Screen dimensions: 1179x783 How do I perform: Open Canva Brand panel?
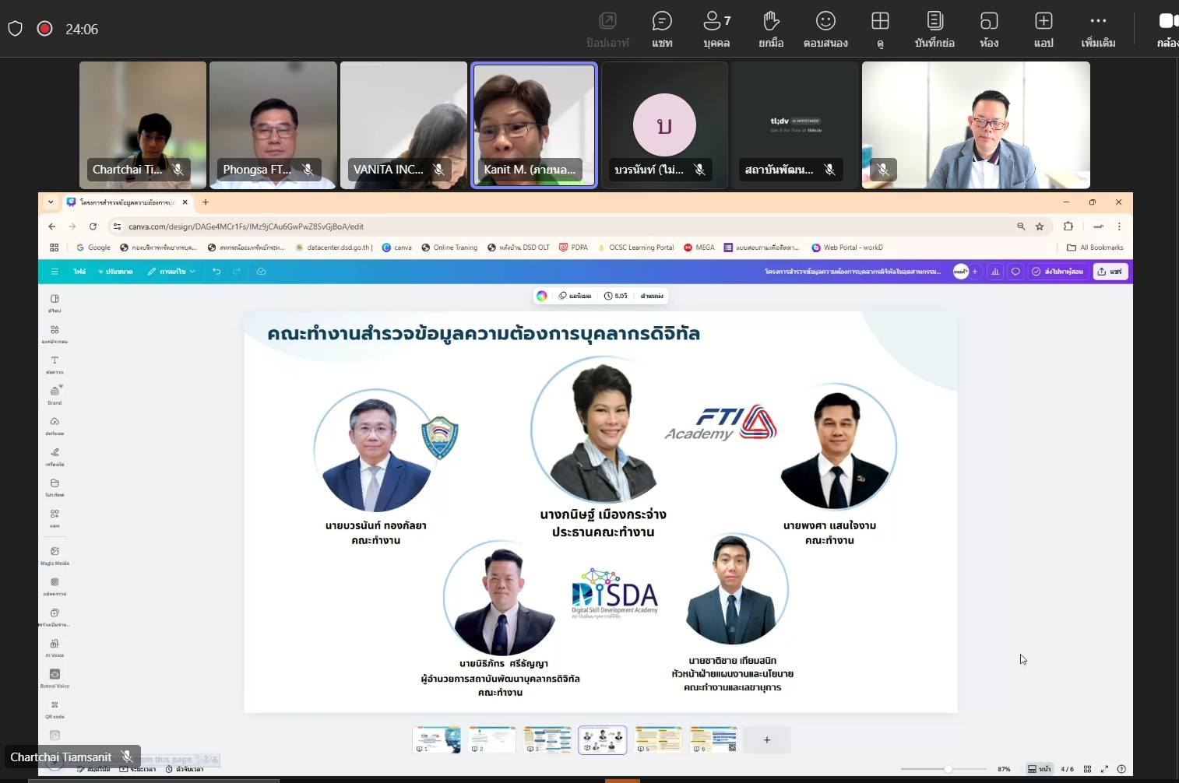point(55,394)
